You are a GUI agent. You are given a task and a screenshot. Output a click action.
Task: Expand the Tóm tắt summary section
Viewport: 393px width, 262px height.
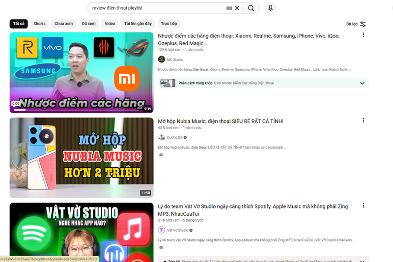coord(362,261)
